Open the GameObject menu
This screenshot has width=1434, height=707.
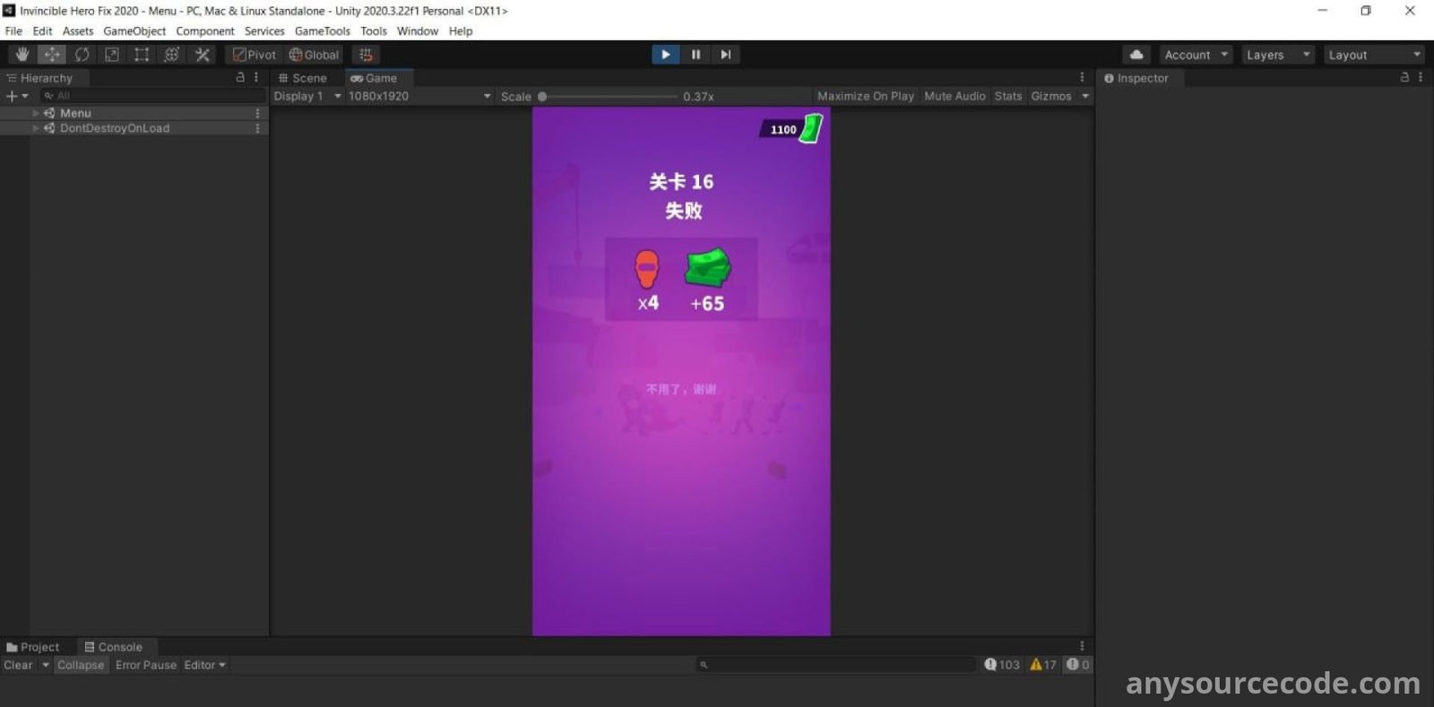tap(134, 31)
